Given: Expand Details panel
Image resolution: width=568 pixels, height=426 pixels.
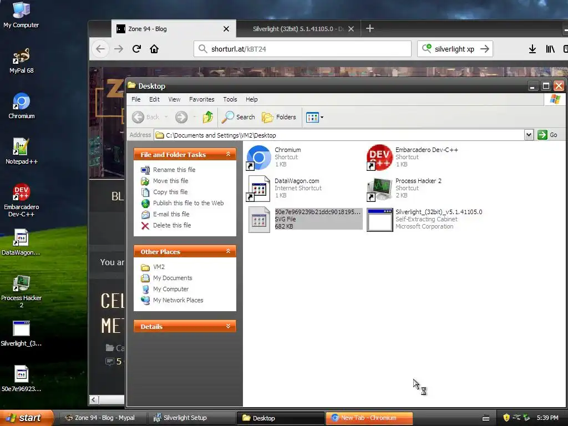Looking at the screenshot, I should point(228,326).
